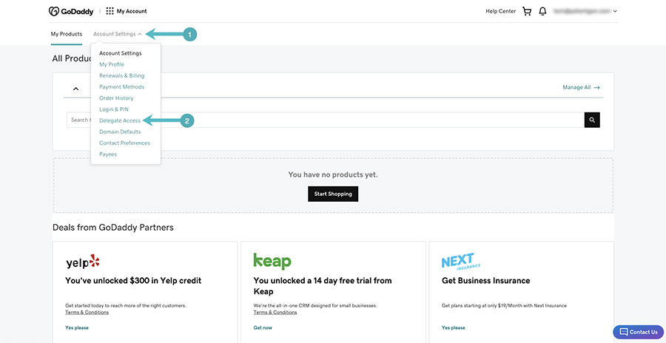The image size is (666, 343).
Task: Switch to My Products tab
Action: [67, 34]
